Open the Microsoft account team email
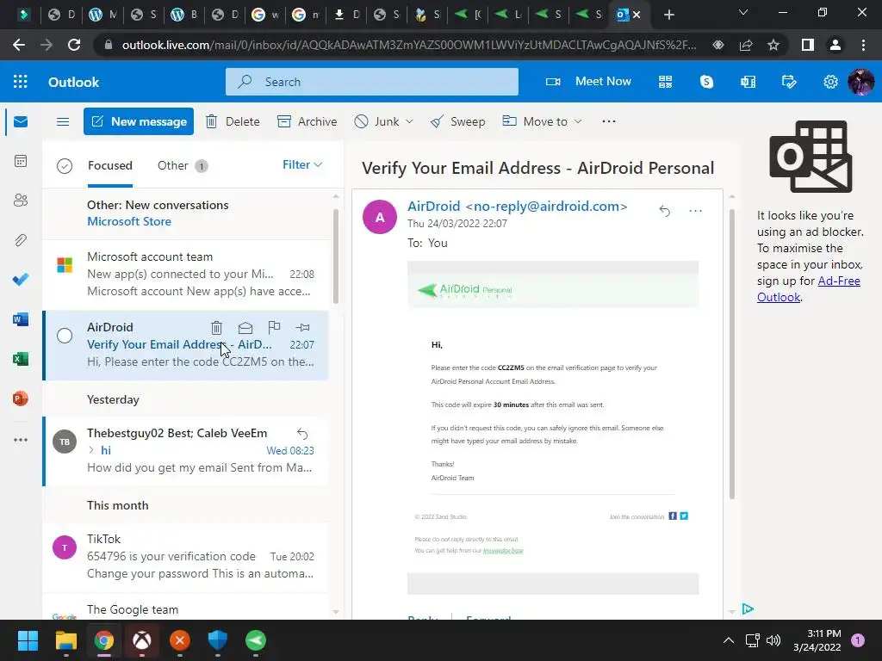 coord(185,275)
